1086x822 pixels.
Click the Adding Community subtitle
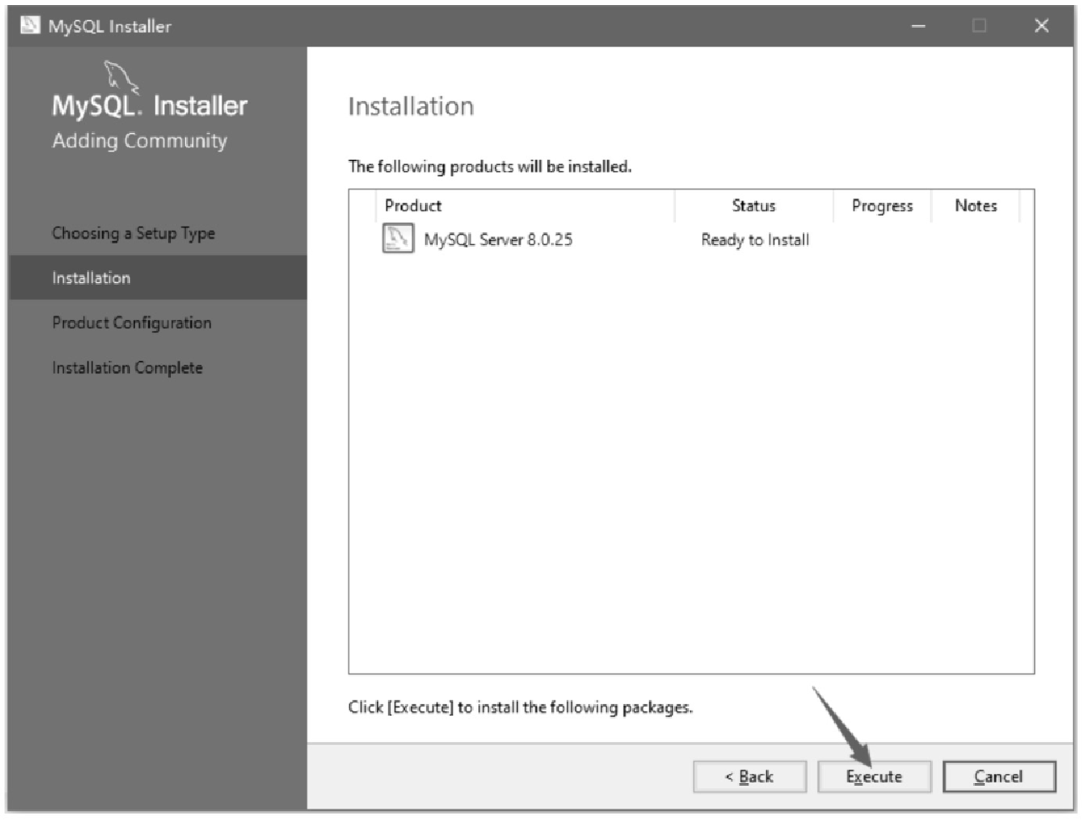click(x=140, y=141)
